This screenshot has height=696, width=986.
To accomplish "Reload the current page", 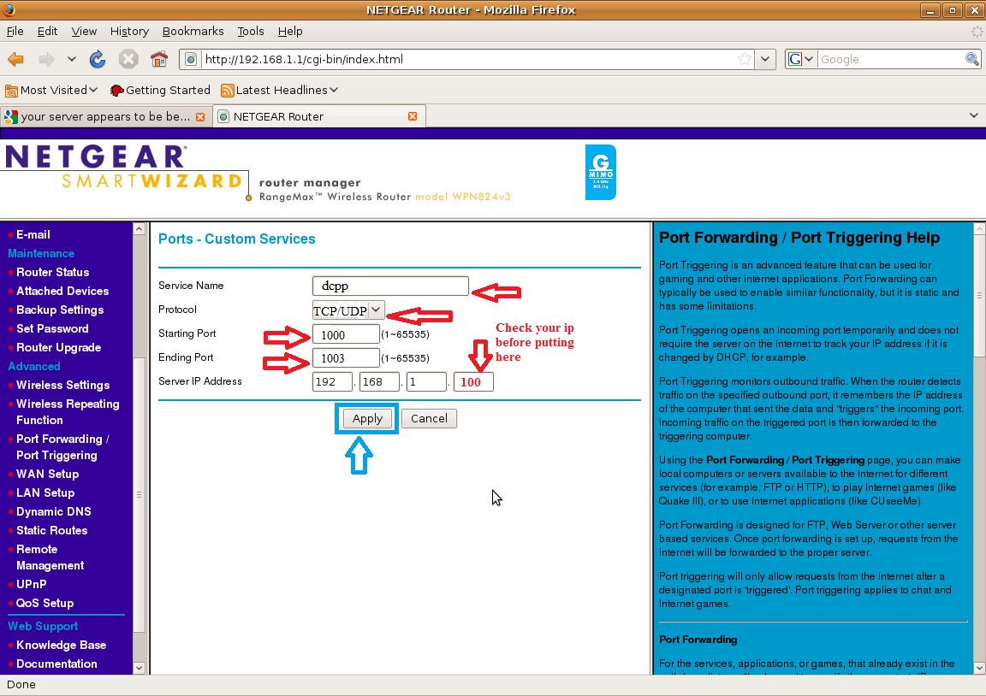I will click(98, 59).
